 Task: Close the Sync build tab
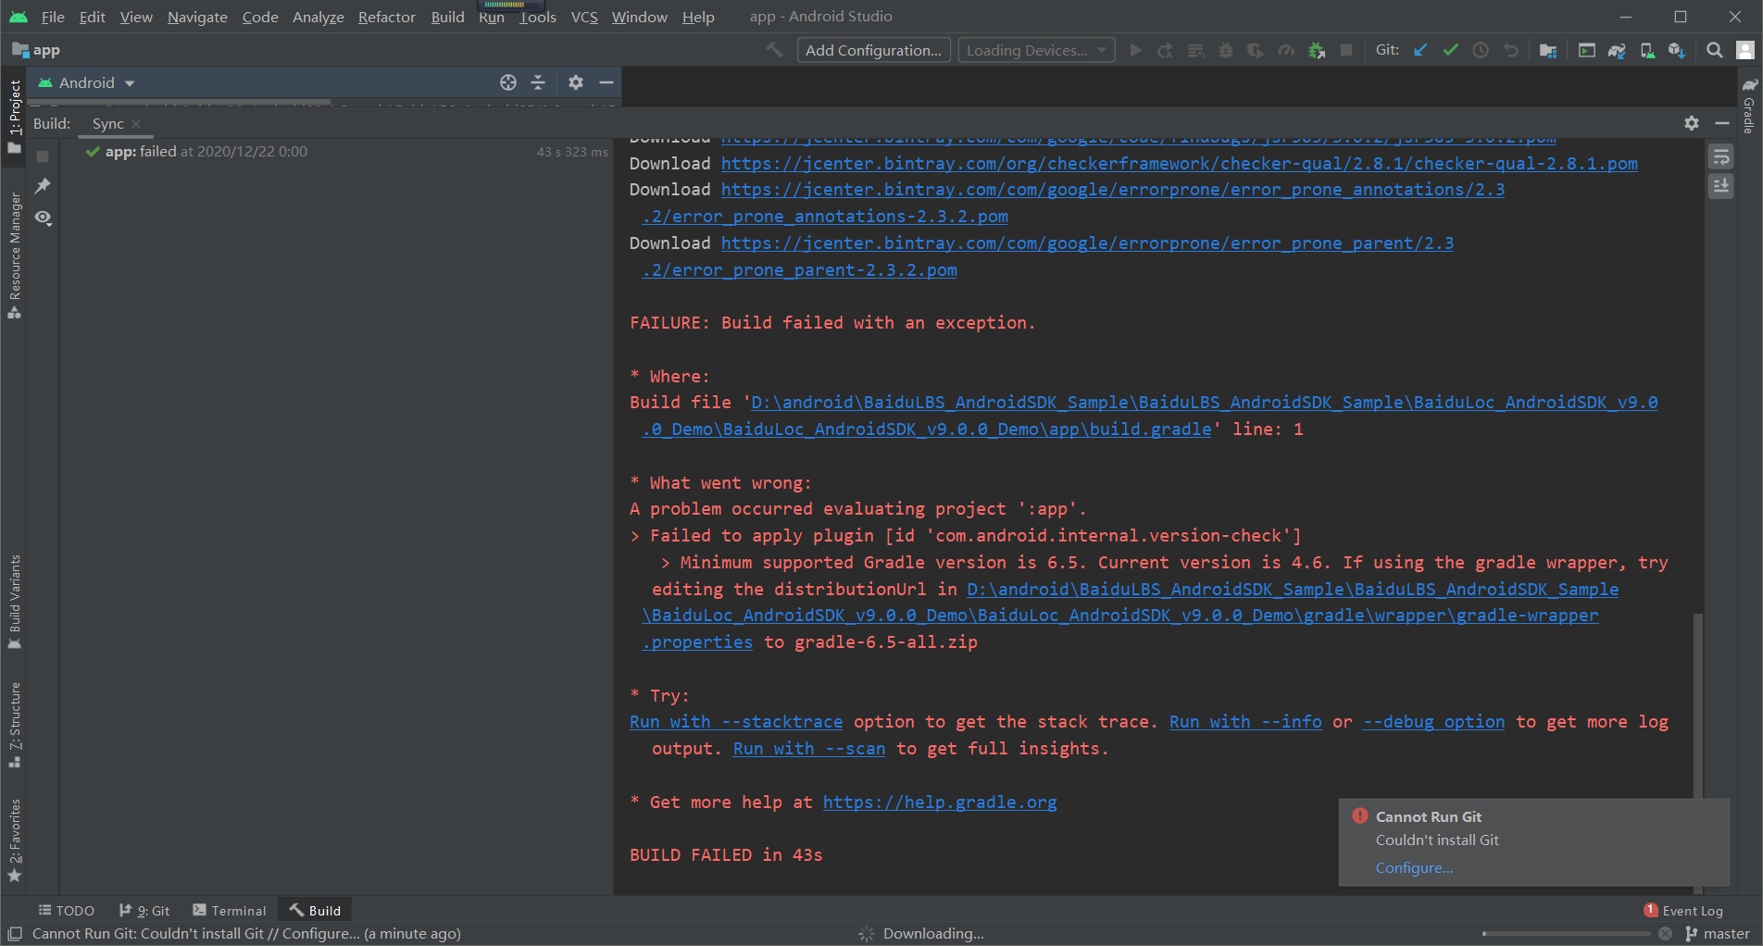tap(136, 123)
